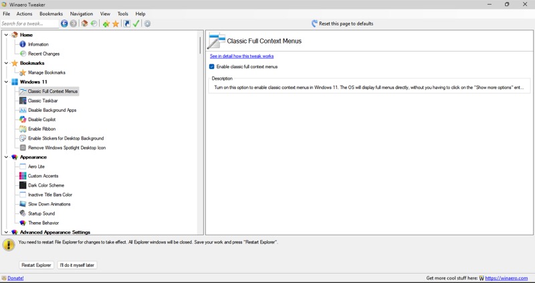Open the Tools menu

point(123,13)
